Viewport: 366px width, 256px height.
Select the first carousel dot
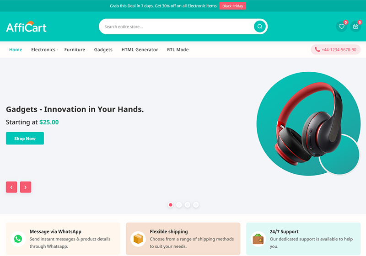tap(171, 205)
